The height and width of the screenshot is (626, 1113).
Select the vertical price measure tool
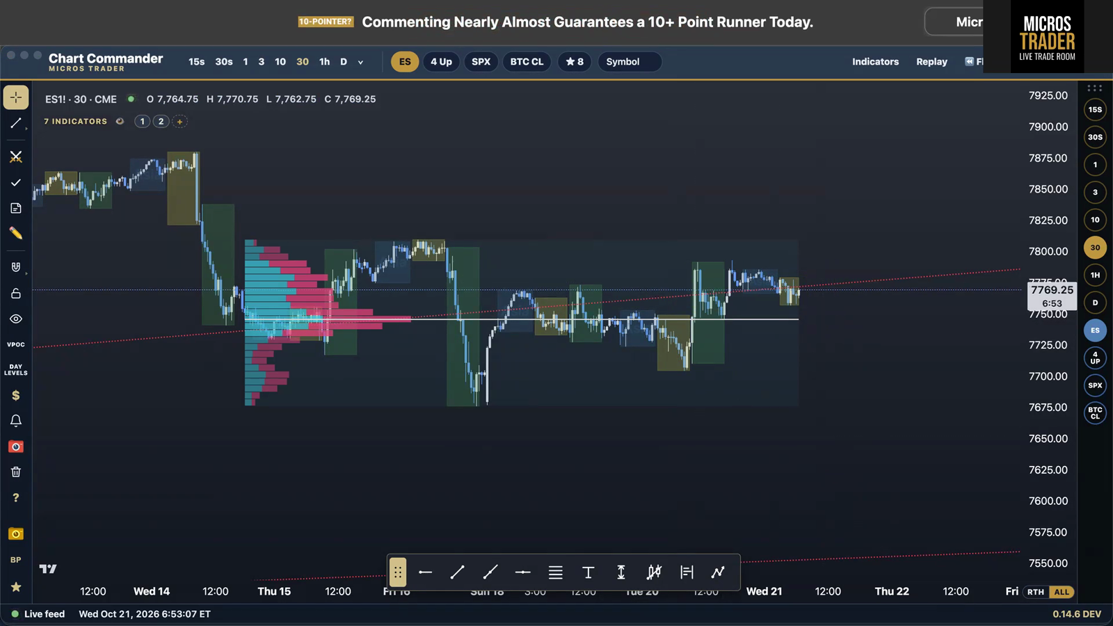pyautogui.click(x=621, y=572)
